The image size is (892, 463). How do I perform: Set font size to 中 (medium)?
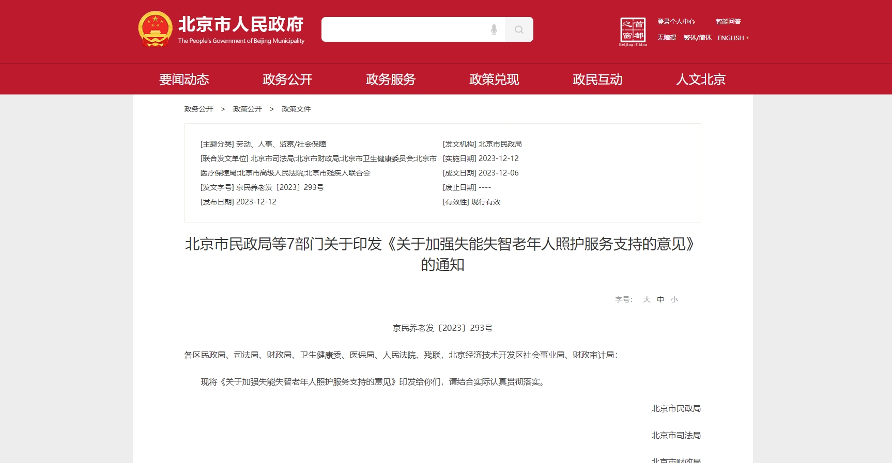point(660,299)
